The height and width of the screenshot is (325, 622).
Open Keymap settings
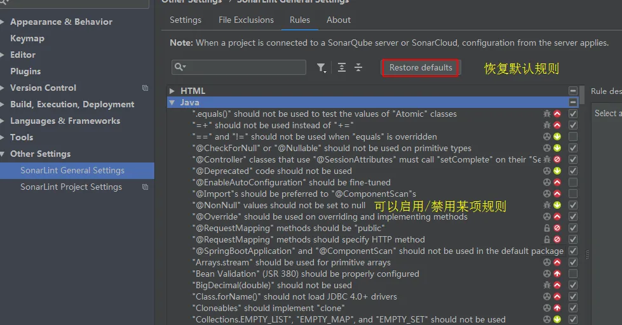coord(27,39)
